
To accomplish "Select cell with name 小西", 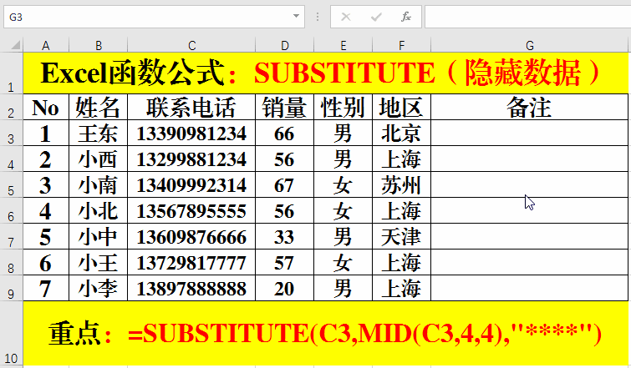I will point(98,159).
